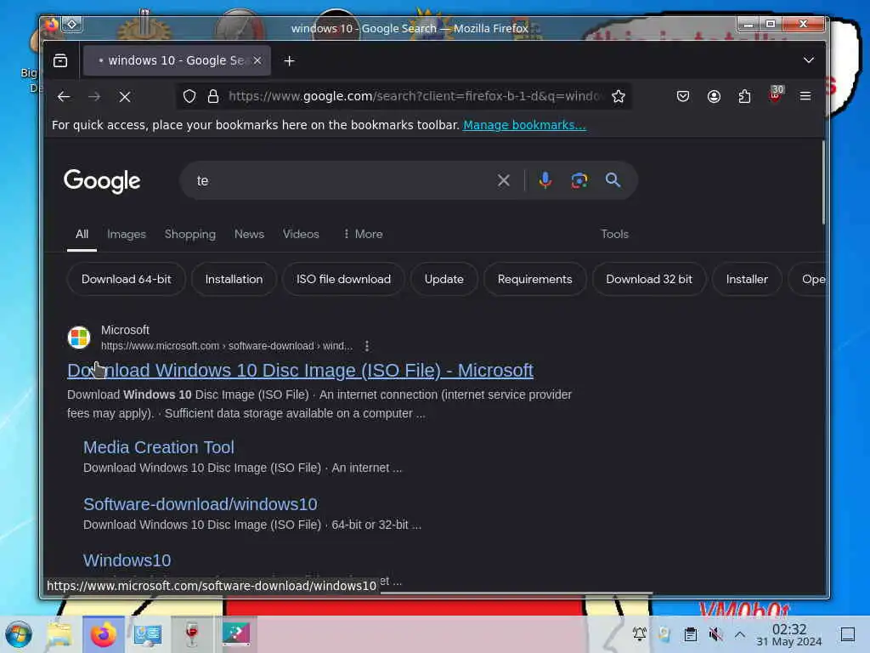This screenshot has width=870, height=653.
Task: Expand the More search categories menu
Action: 363,235
